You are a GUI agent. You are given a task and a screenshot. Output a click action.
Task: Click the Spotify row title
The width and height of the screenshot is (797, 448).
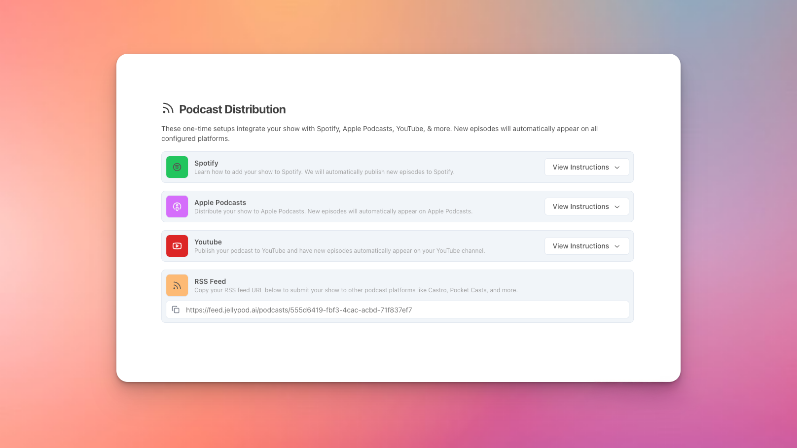pyautogui.click(x=206, y=163)
